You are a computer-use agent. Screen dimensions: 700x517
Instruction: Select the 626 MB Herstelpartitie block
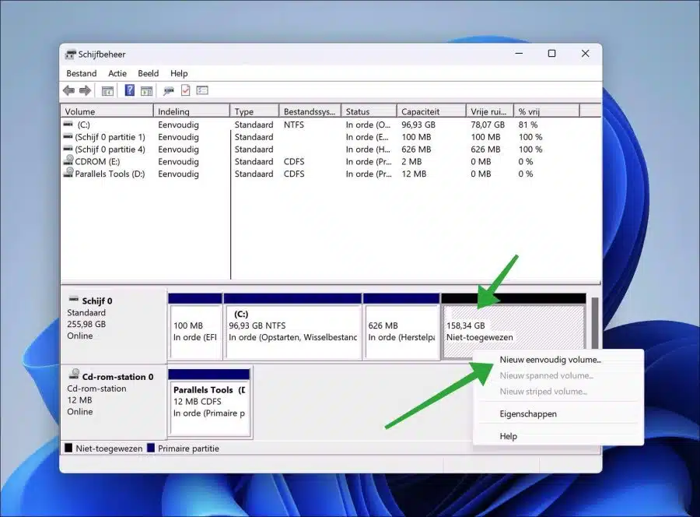[401, 326]
